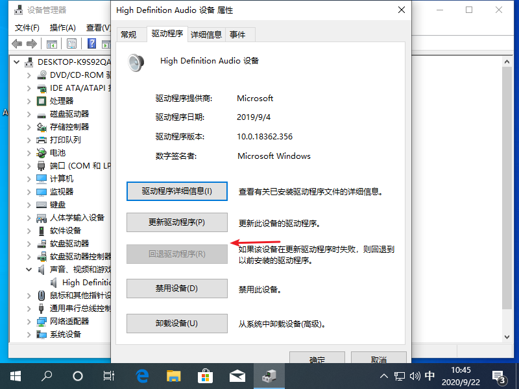This screenshot has height=389, width=519.
Task: Expand the 存储控制器 node
Action: (x=29, y=127)
